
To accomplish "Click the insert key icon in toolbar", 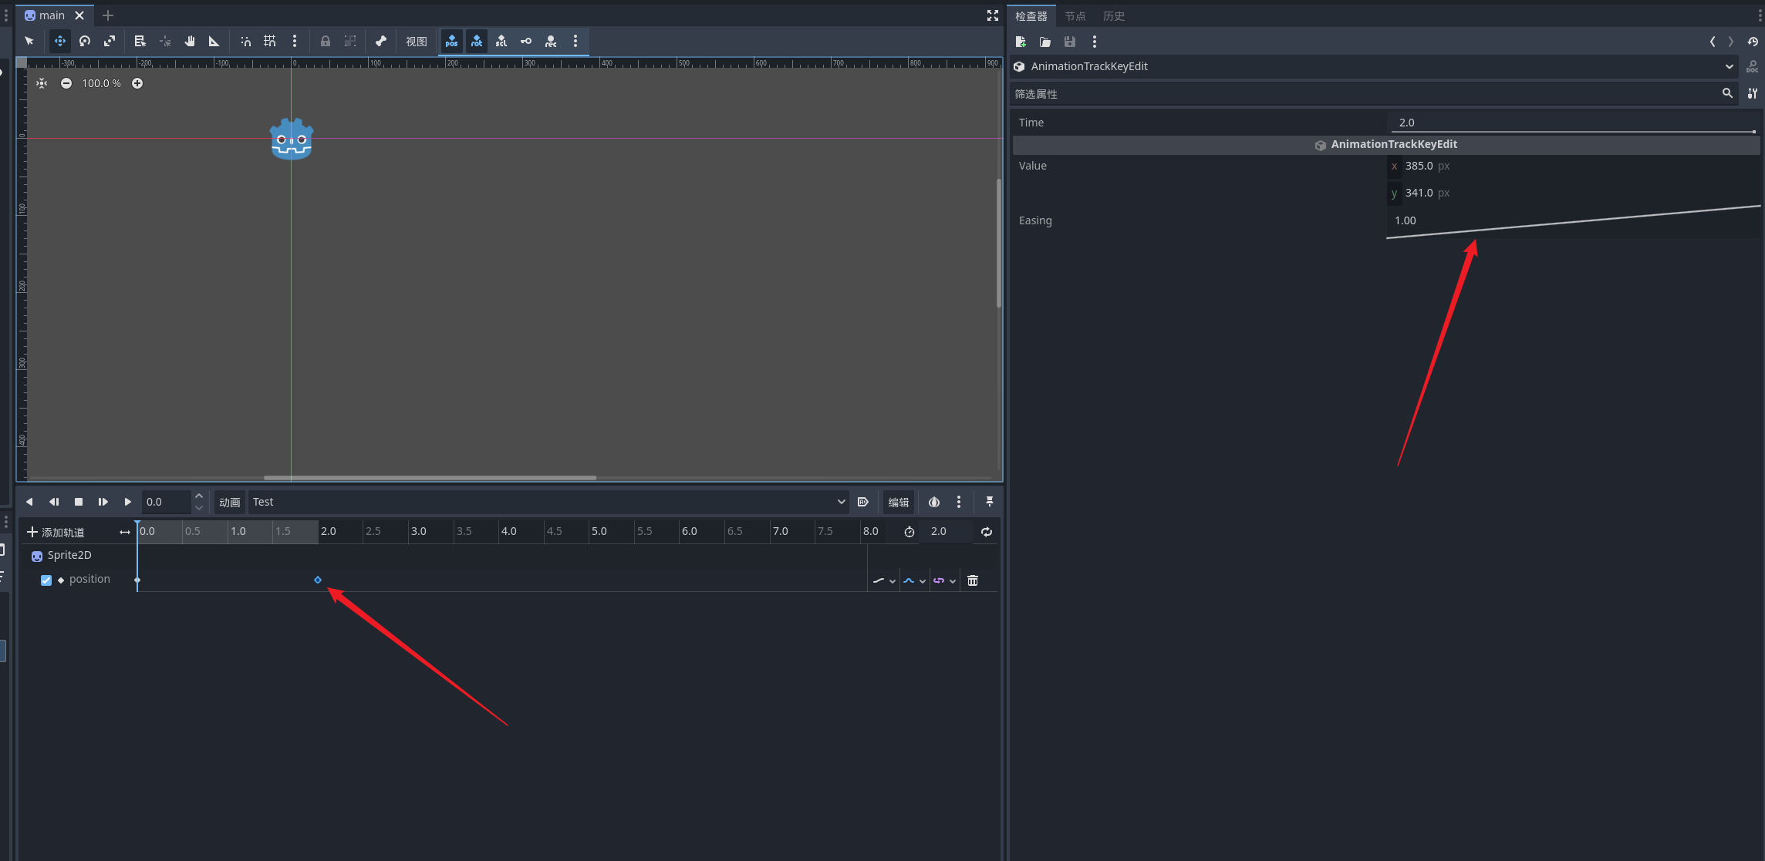I will [x=526, y=41].
